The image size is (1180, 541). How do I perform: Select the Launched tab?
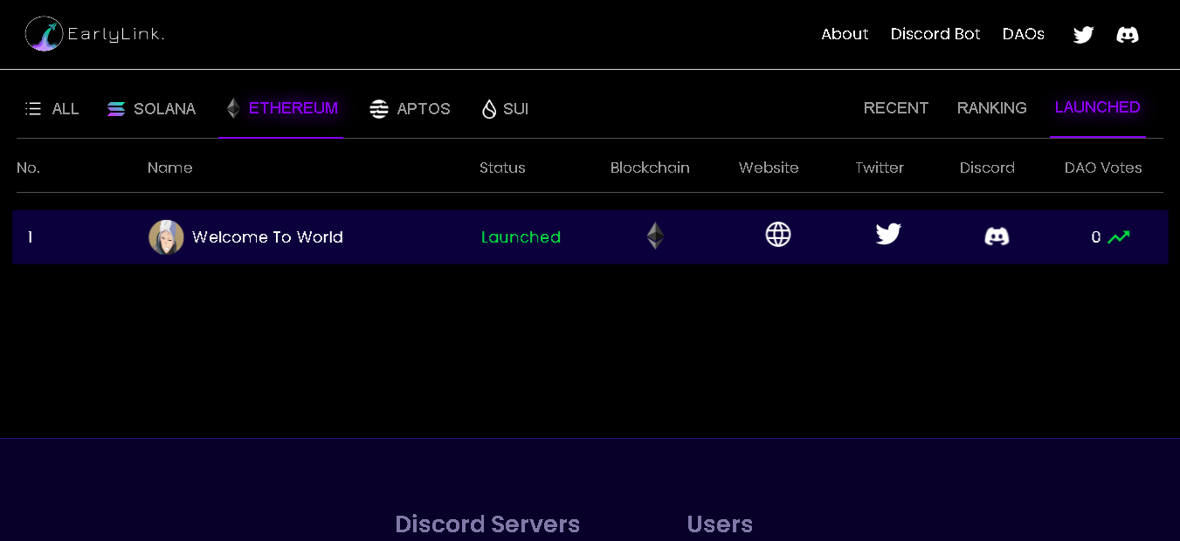(1097, 107)
